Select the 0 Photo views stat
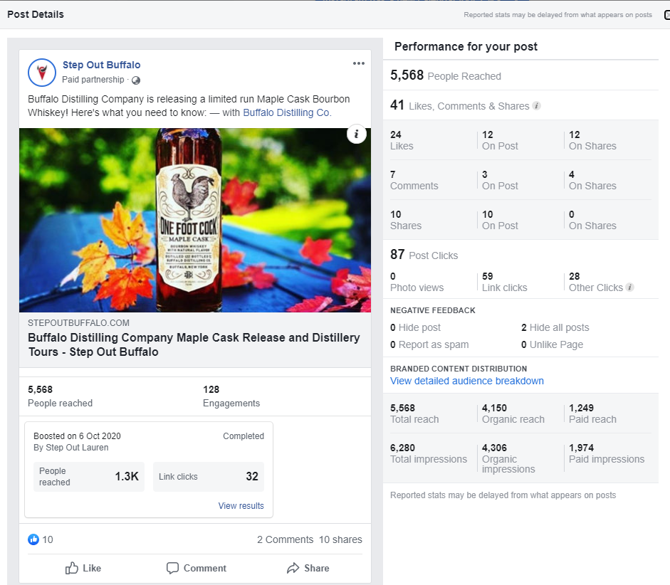Screen dimensions: 670x585 point(417,282)
